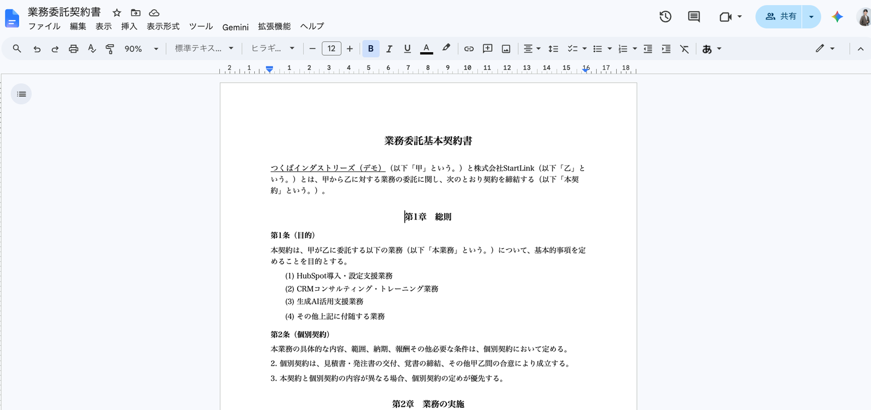Image resolution: width=871 pixels, height=410 pixels.
Task: Open line and paragraph spacing
Action: [x=553, y=48]
